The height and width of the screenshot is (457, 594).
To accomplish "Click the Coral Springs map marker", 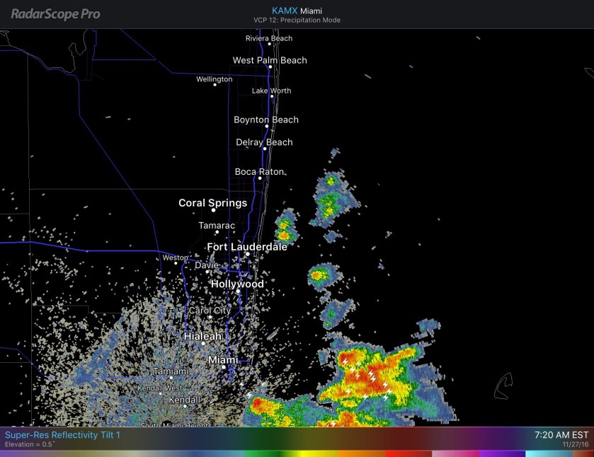I will pos(213,210).
